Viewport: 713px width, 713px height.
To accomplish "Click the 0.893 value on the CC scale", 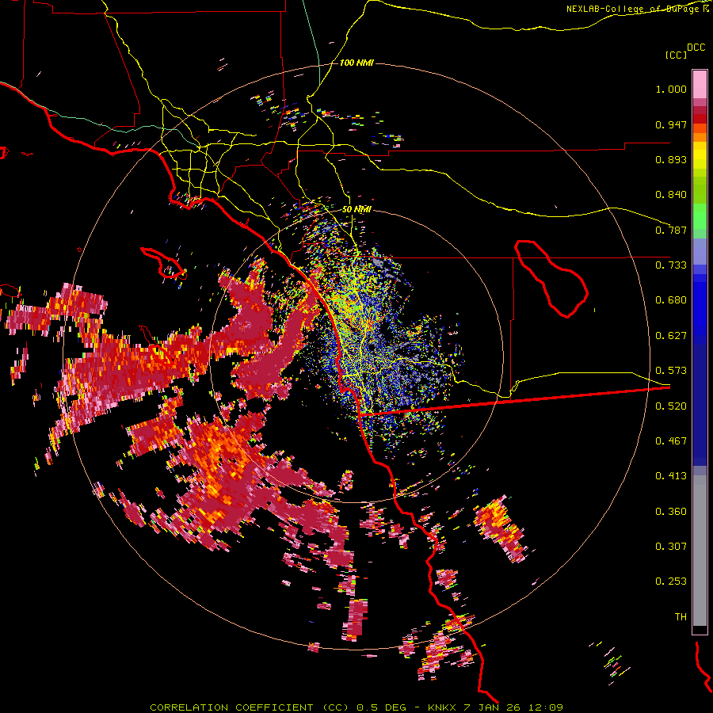I will 671,159.
